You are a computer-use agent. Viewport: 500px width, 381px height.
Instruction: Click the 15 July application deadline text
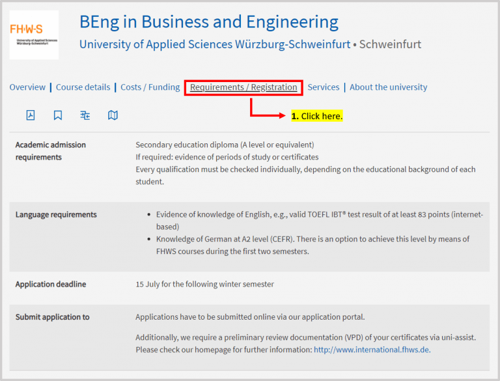[x=204, y=284]
